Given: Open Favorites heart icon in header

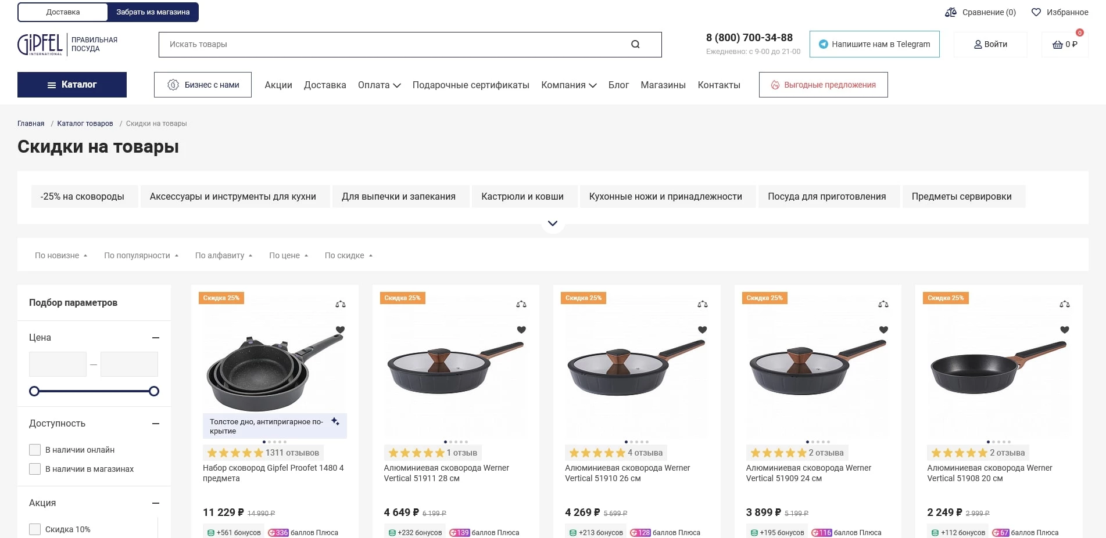Looking at the screenshot, I should tap(1036, 12).
